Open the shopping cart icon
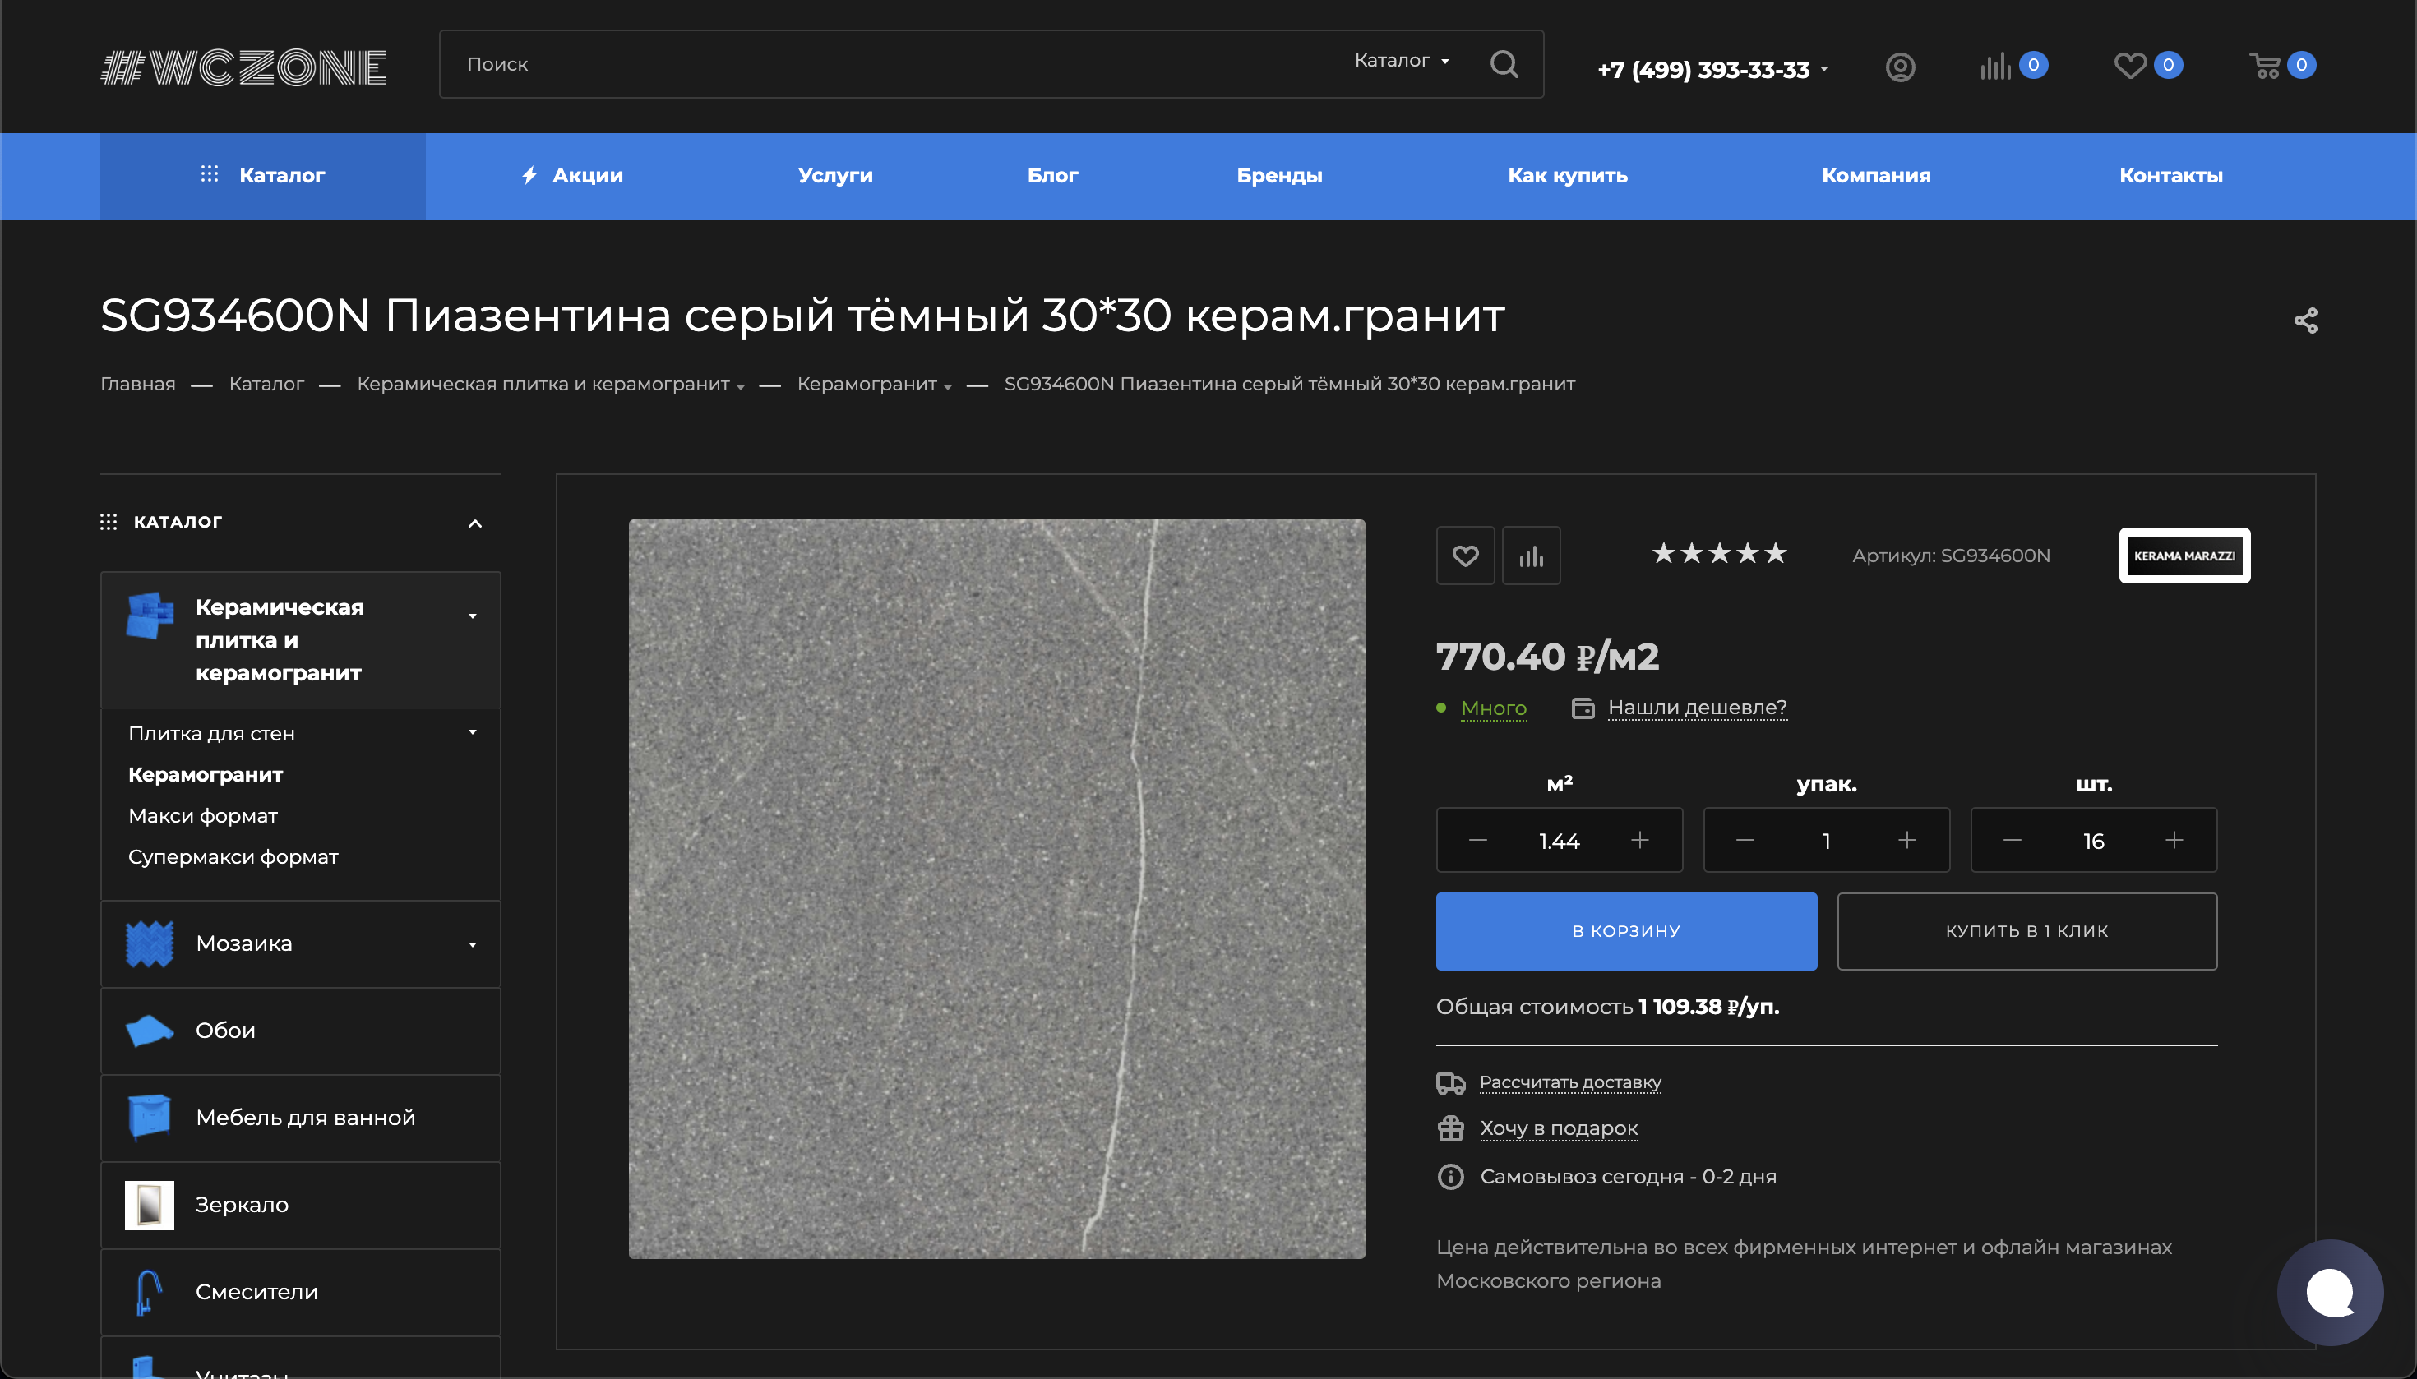 pyautogui.click(x=2264, y=66)
